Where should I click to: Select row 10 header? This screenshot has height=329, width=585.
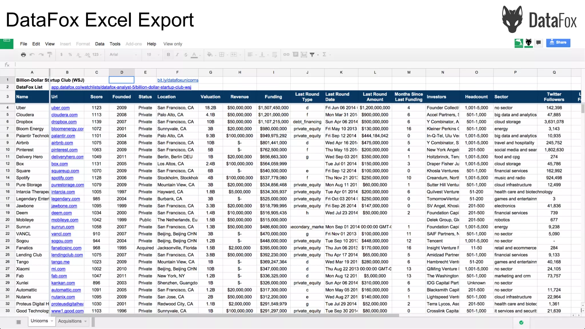tap(7, 150)
